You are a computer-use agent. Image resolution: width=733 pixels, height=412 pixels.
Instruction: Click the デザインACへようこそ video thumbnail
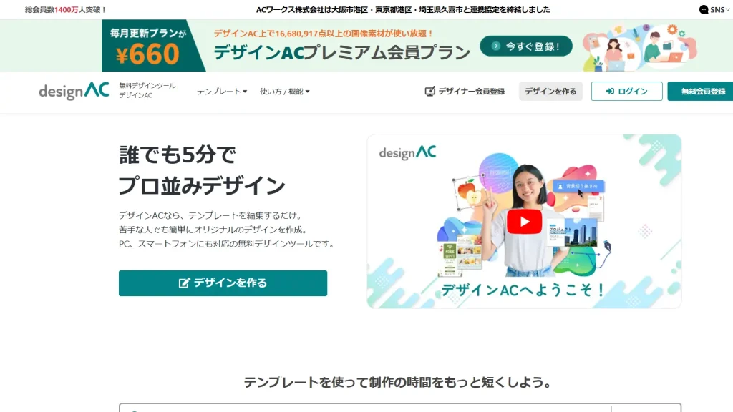(x=524, y=222)
